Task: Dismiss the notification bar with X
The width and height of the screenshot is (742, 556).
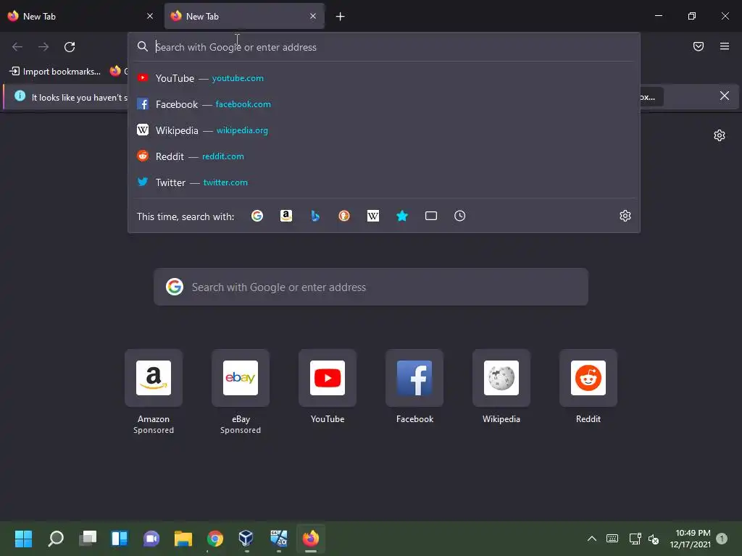Action: (x=725, y=96)
